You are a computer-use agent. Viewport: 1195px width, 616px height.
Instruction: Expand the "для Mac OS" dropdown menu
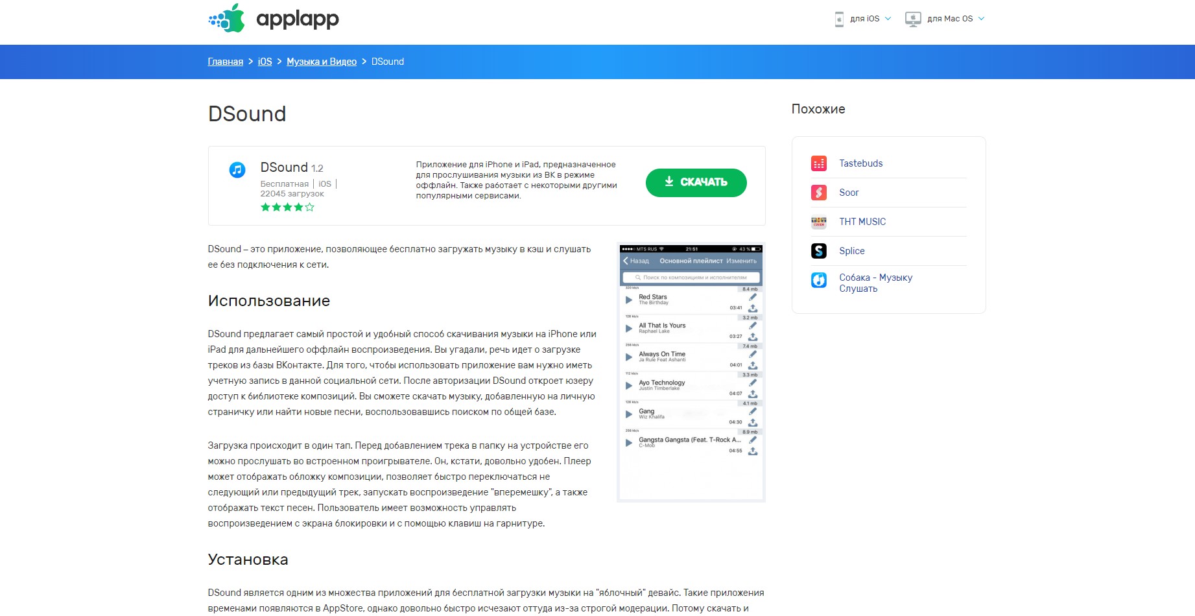[x=955, y=19]
